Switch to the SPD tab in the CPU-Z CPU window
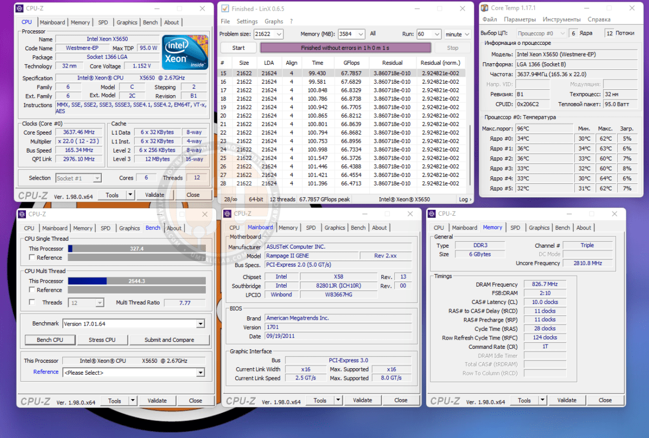Image resolution: width=649 pixels, height=438 pixels. coord(103,23)
